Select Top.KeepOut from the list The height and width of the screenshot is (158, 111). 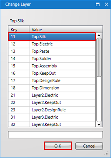click(x=52, y=74)
